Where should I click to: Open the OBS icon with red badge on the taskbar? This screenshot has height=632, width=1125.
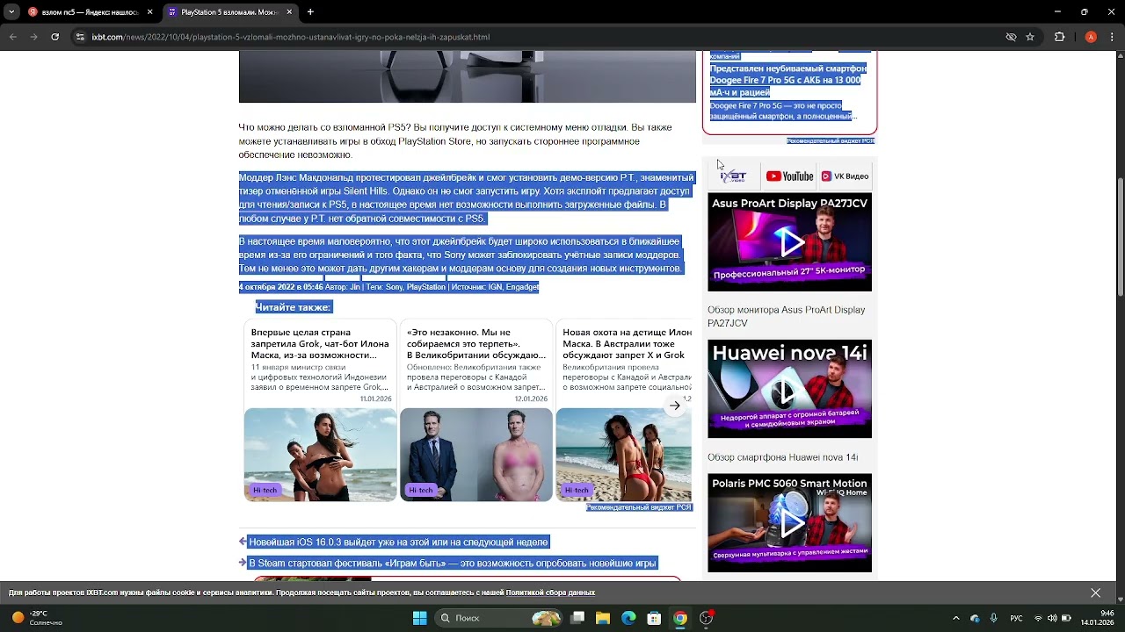(x=706, y=618)
